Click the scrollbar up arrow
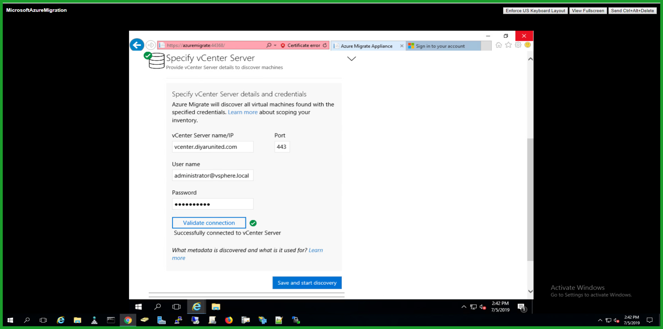This screenshot has height=329, width=663. click(x=530, y=59)
